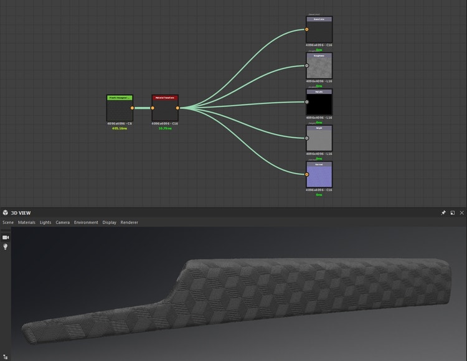
Task: Click the hierarchy icon at bottom-left of 3D view
Action: (x=6, y=357)
